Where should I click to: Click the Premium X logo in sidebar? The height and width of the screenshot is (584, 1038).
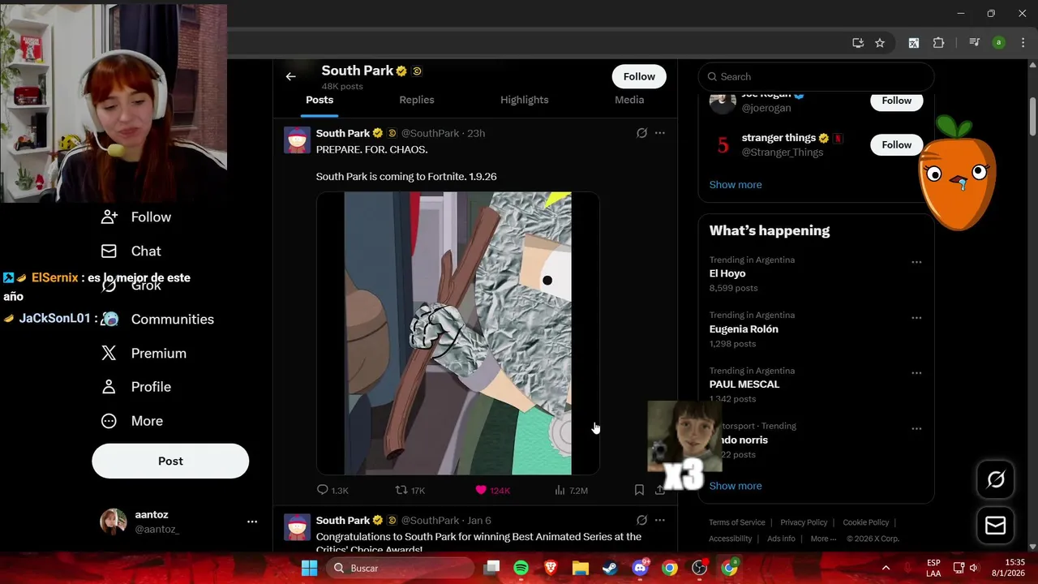109,353
